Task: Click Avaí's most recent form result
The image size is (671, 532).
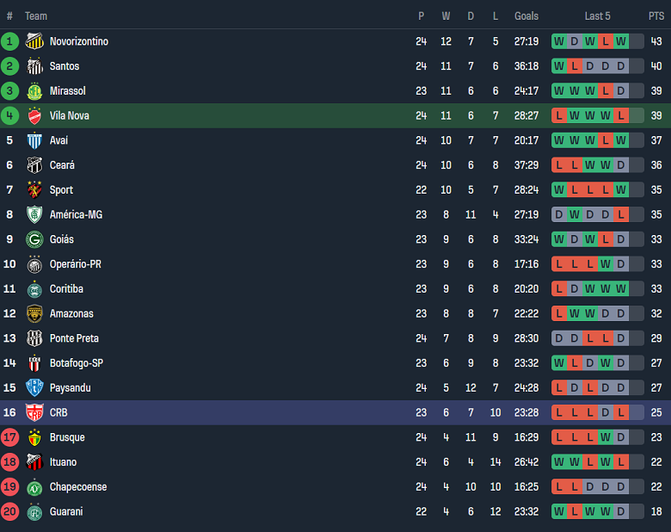Action: tap(621, 140)
